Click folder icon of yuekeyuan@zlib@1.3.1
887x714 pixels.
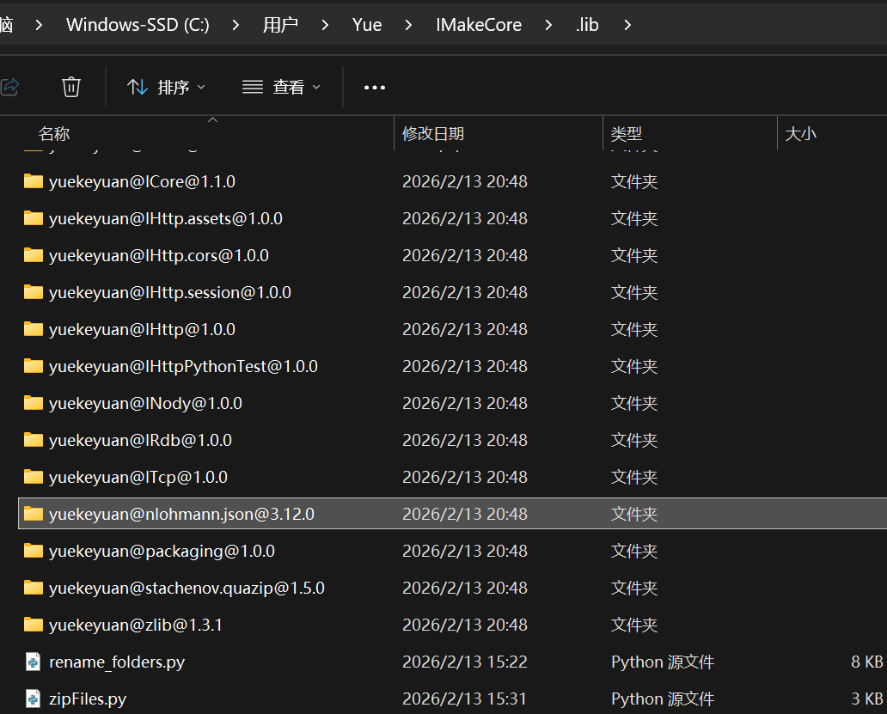tap(34, 625)
